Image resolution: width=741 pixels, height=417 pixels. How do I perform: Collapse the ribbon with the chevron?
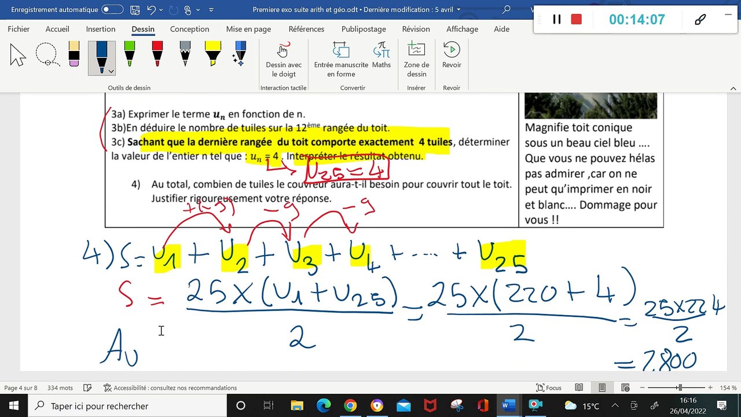coord(733,88)
